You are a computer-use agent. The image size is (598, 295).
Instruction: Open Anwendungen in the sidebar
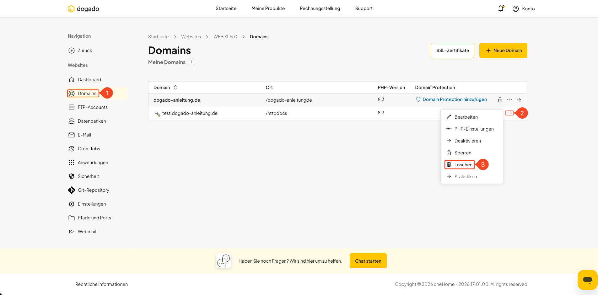(88, 163)
